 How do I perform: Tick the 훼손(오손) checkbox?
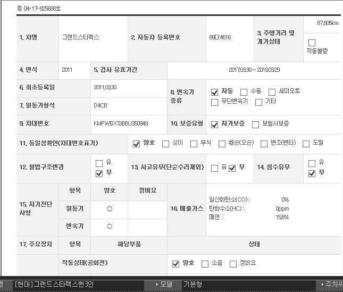pos(222,144)
